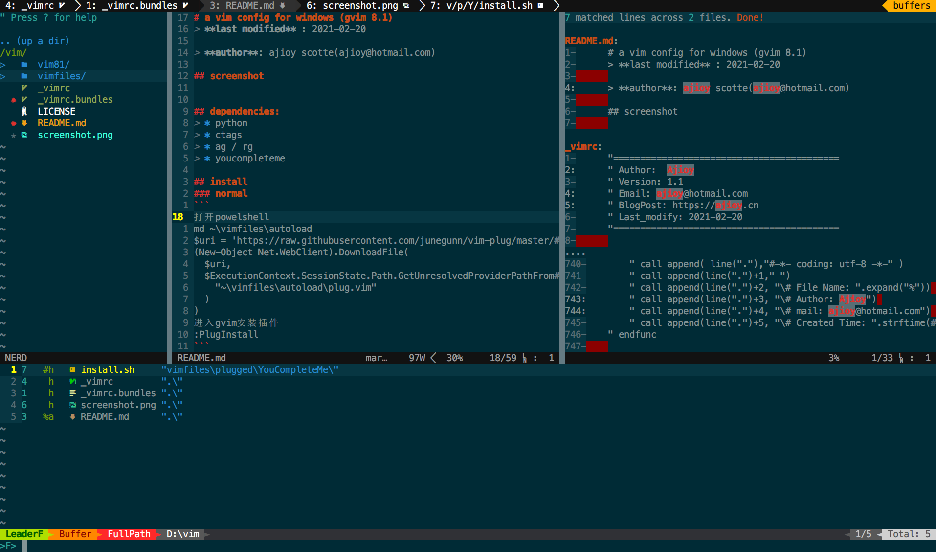The image size is (936, 552).
Task: Click the markdown icon beside README.md in LeaderF list
Action: [x=72, y=417]
